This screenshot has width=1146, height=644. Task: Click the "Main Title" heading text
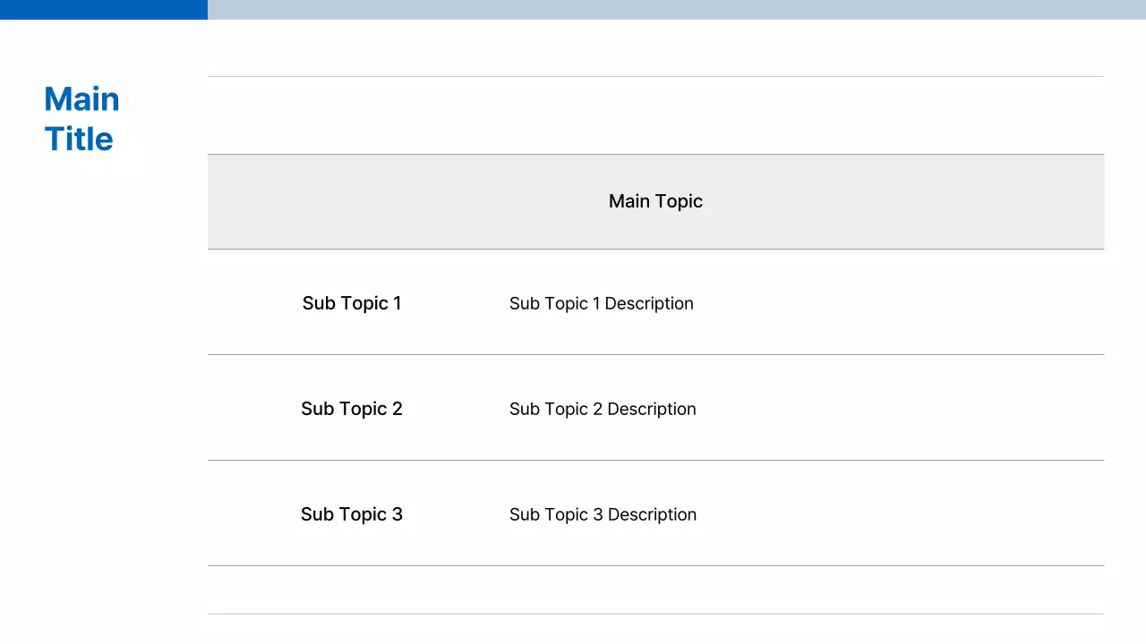coord(81,119)
